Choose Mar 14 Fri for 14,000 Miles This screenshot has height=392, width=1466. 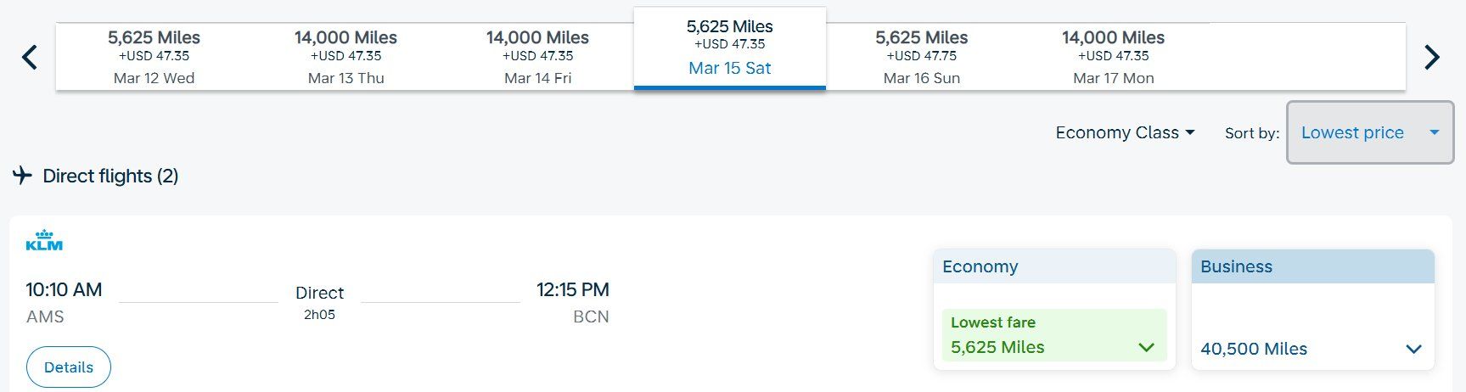click(x=537, y=57)
